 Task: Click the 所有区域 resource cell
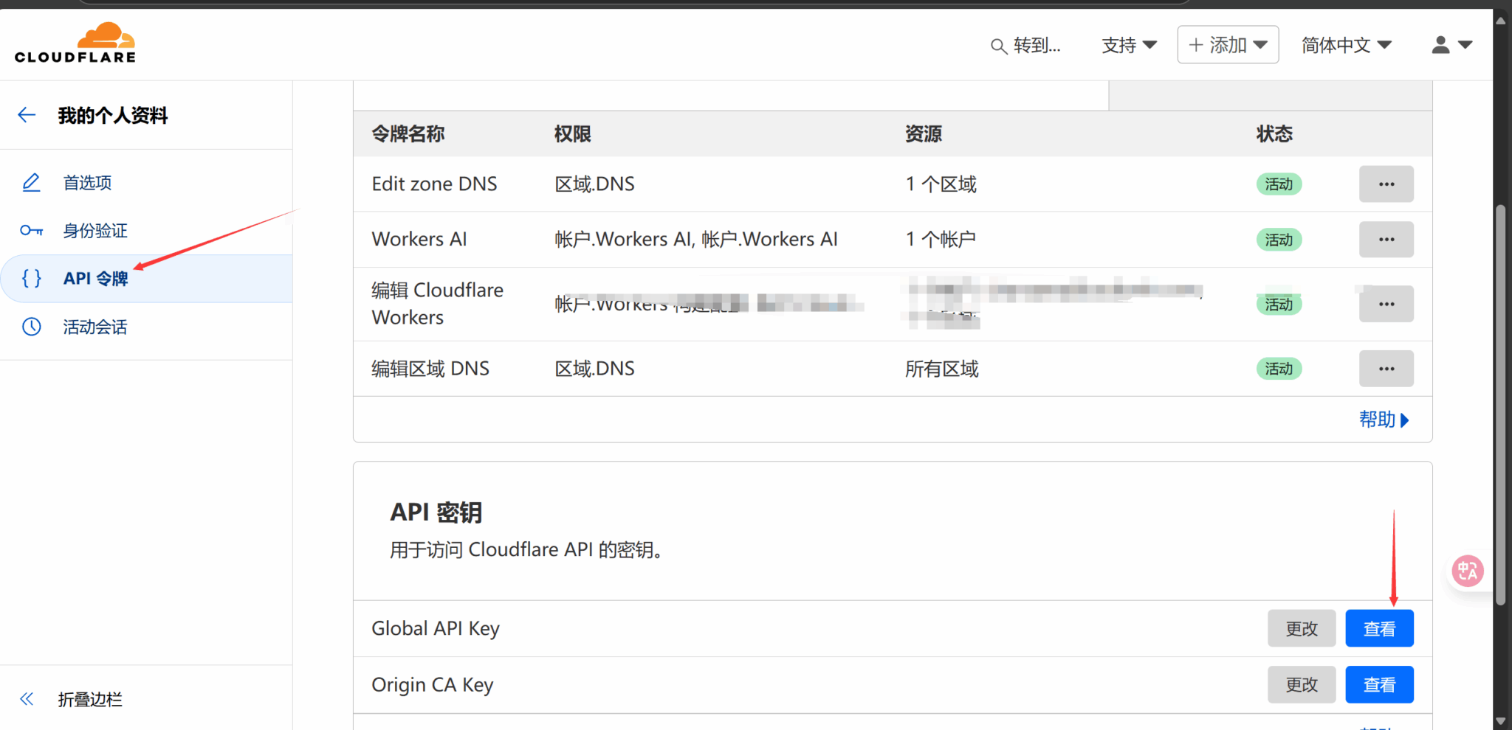point(942,369)
